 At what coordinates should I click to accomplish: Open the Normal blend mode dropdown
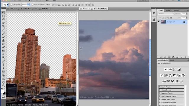coord(166,14)
